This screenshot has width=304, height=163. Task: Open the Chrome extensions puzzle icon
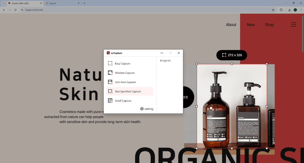point(281,10)
